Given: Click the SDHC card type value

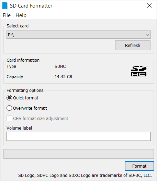Looking at the screenshot, I should 60,67.
